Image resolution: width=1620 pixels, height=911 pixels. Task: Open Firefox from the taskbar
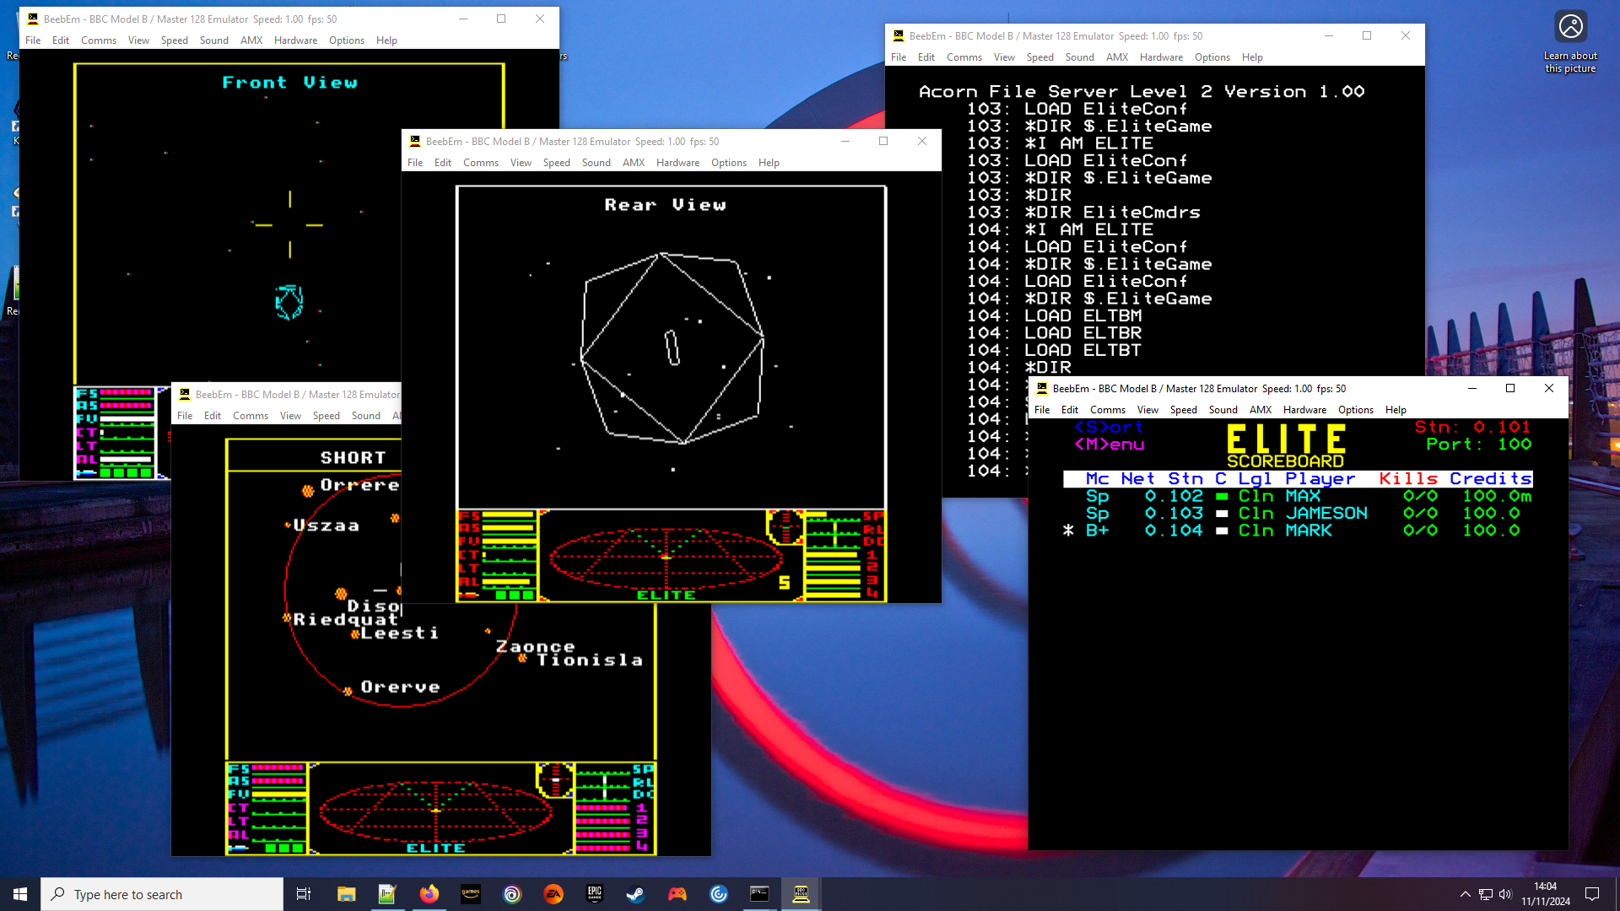[429, 894]
